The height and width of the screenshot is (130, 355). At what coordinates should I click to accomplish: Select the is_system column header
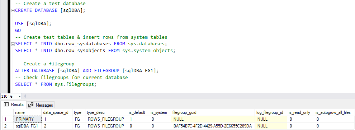(160, 112)
